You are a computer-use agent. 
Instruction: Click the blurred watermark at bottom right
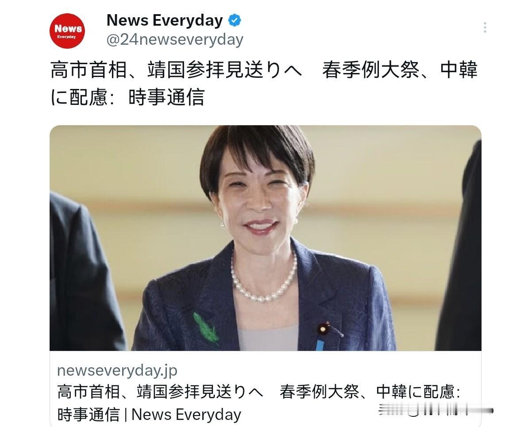[436, 411]
